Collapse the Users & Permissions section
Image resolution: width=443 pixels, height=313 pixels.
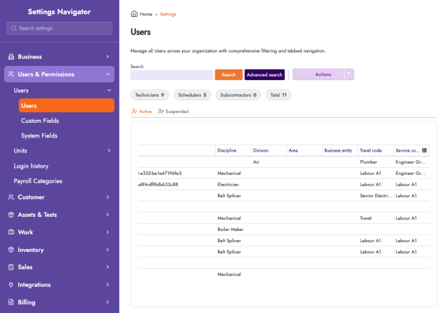[x=108, y=74]
